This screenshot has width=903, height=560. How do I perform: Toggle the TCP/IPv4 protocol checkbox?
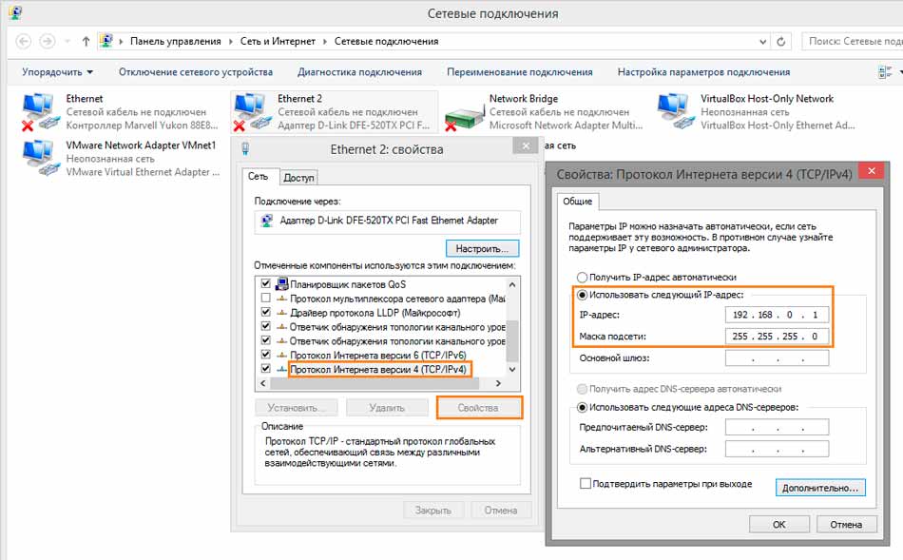[265, 368]
